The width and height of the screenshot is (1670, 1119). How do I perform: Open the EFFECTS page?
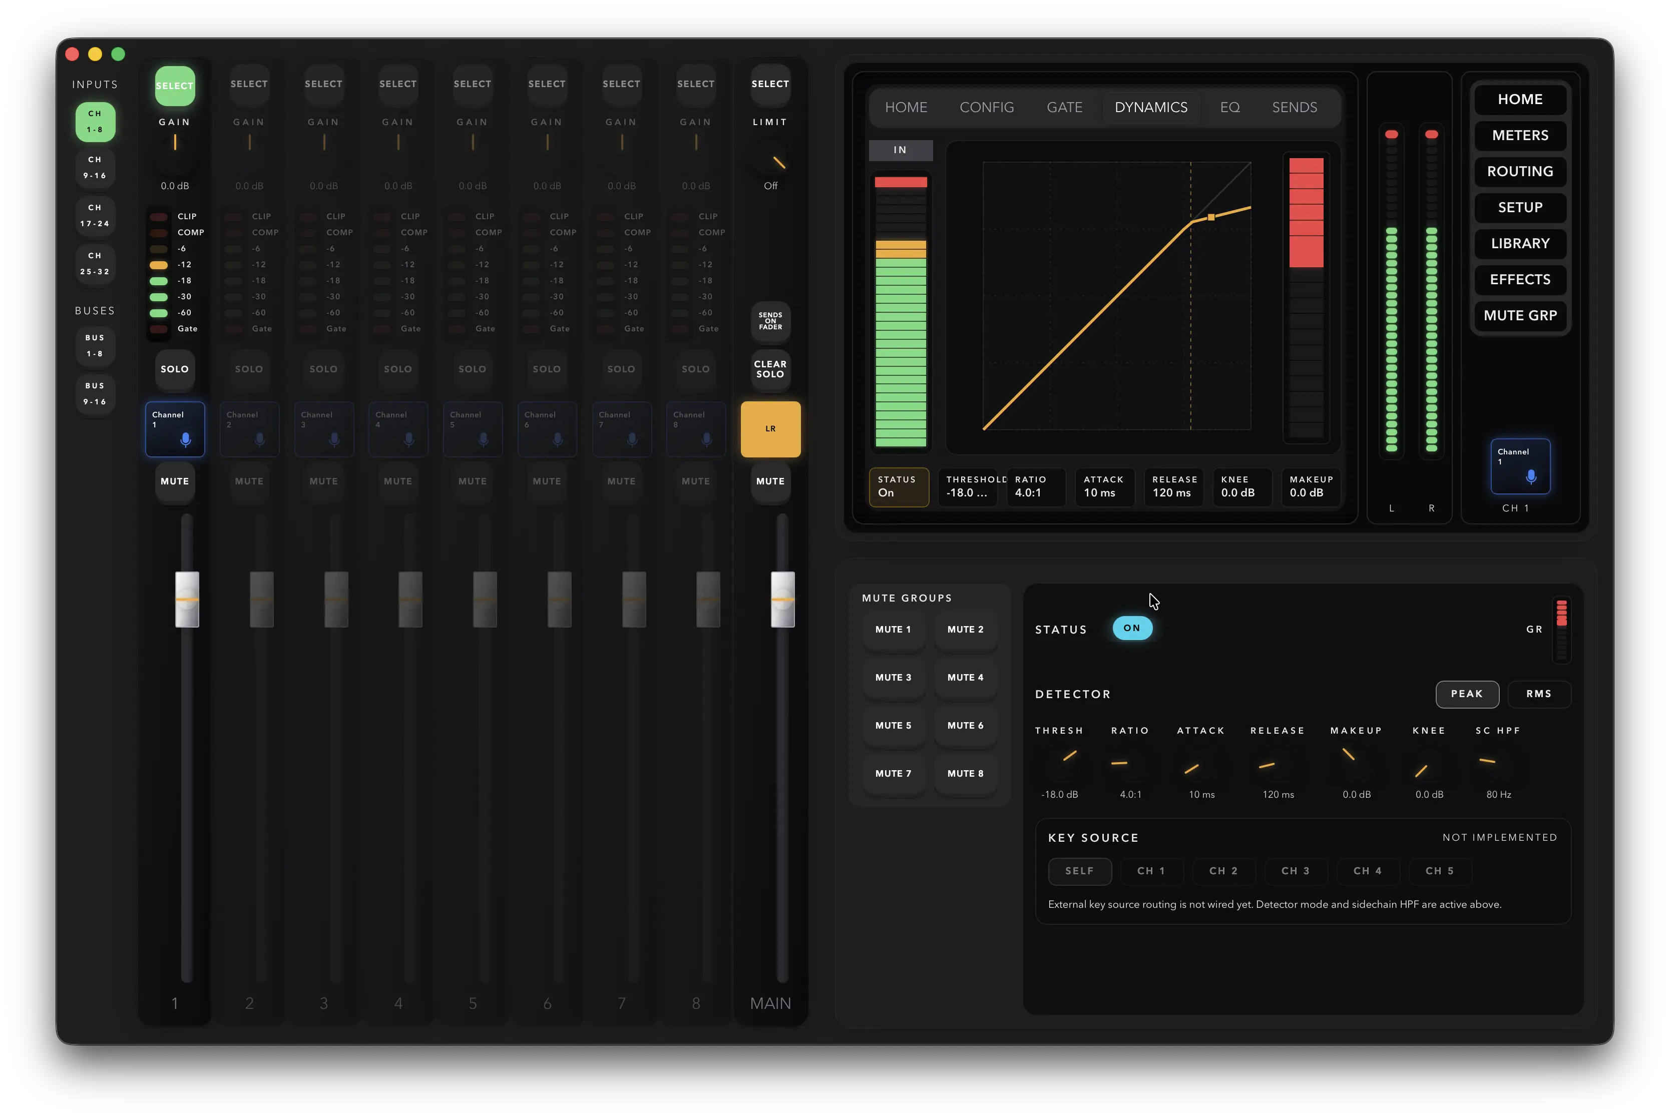(x=1520, y=279)
